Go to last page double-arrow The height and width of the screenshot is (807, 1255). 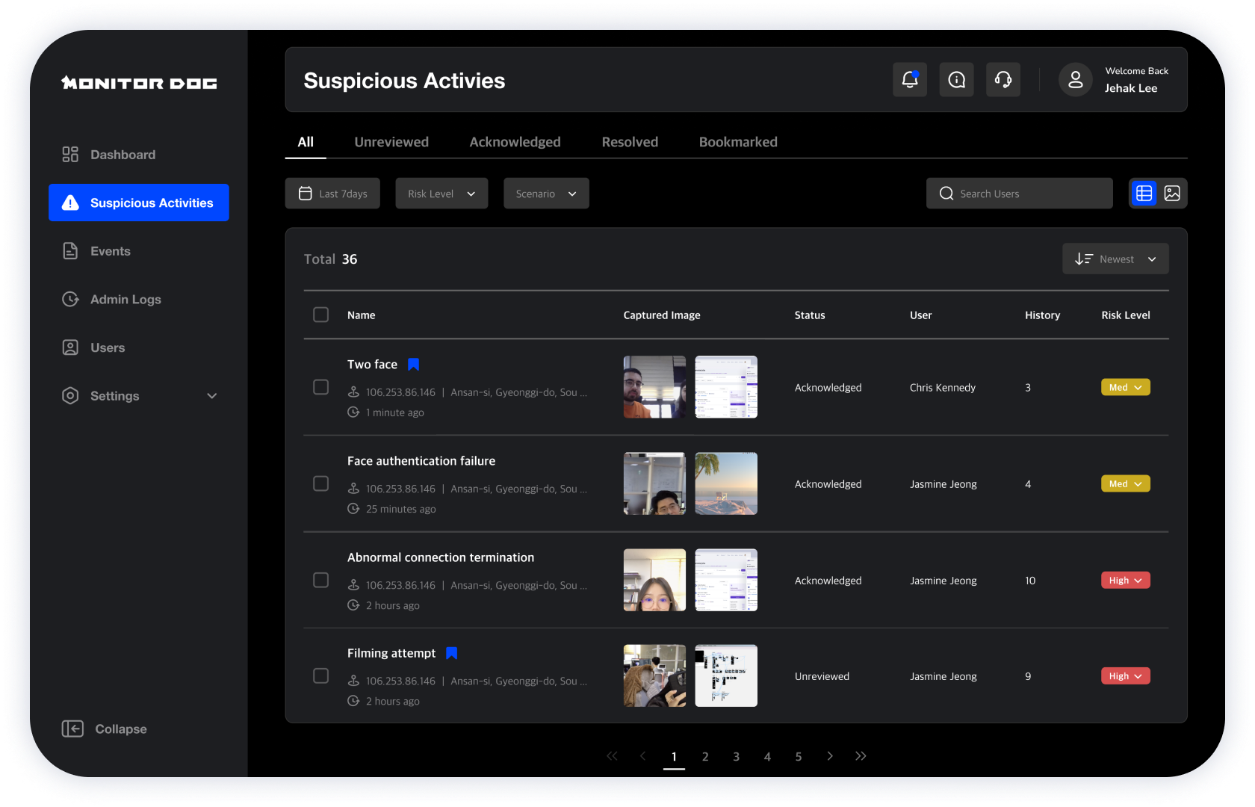861,756
